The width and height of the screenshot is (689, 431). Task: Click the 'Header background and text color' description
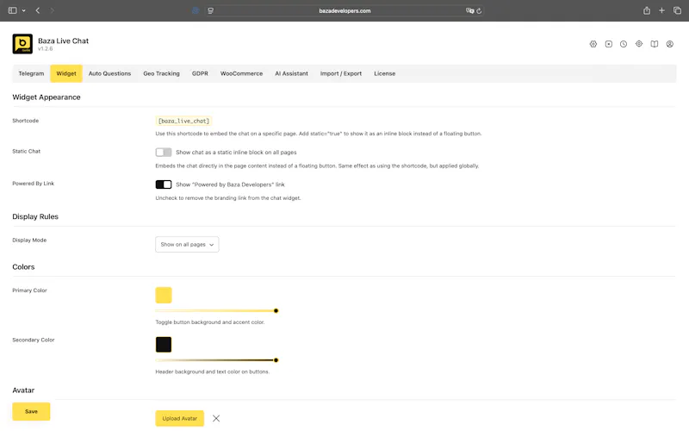(x=212, y=372)
